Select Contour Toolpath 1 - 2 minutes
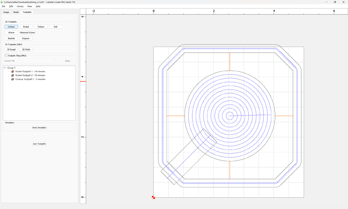Viewport: 348px width, 209px height. click(x=30, y=79)
